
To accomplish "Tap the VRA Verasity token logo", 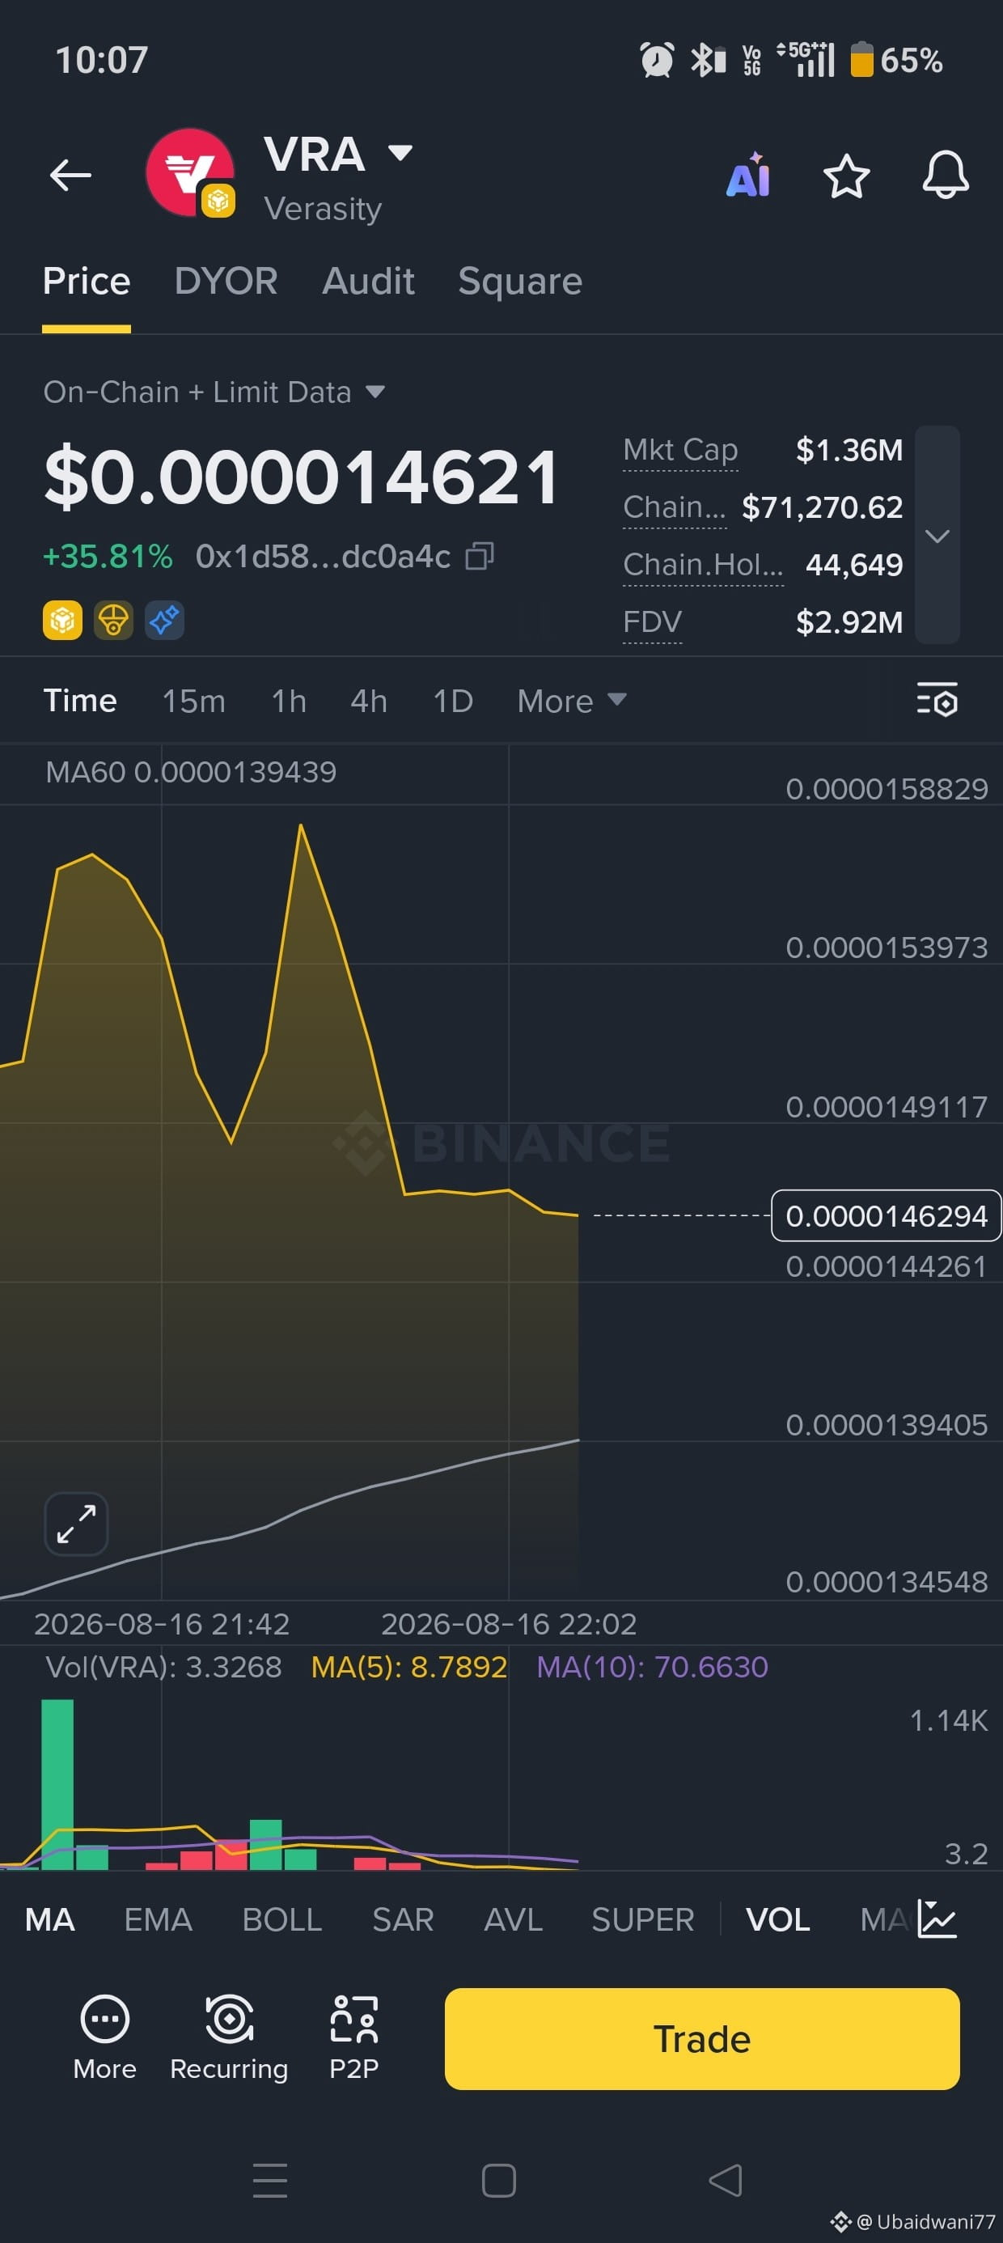I will pos(191,172).
